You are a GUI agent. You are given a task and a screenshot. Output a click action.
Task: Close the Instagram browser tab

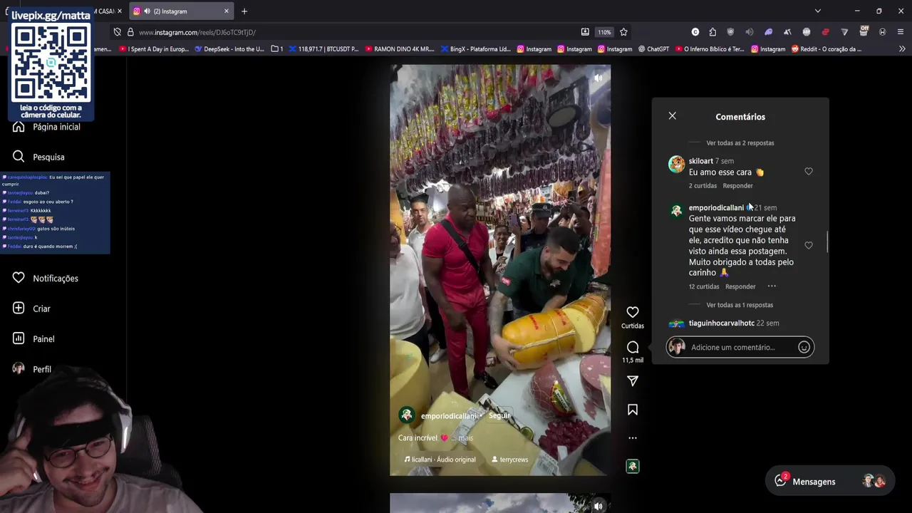[227, 11]
